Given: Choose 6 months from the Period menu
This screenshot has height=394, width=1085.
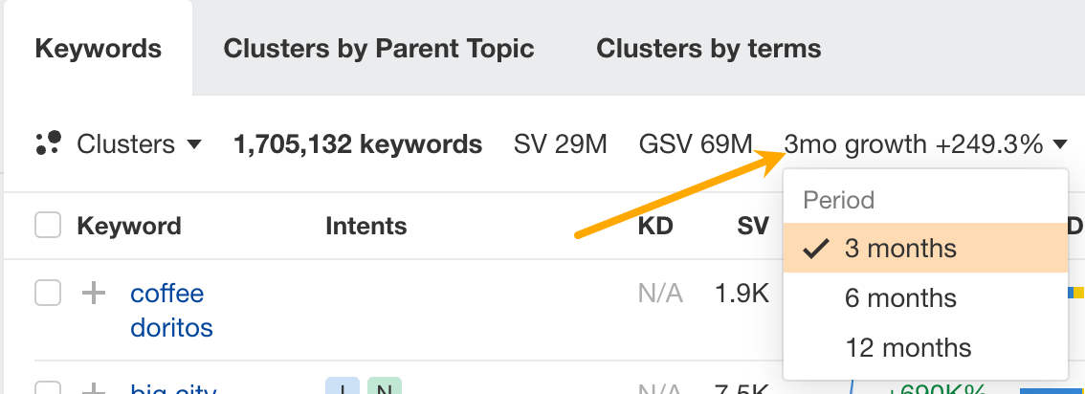Looking at the screenshot, I should (x=900, y=297).
